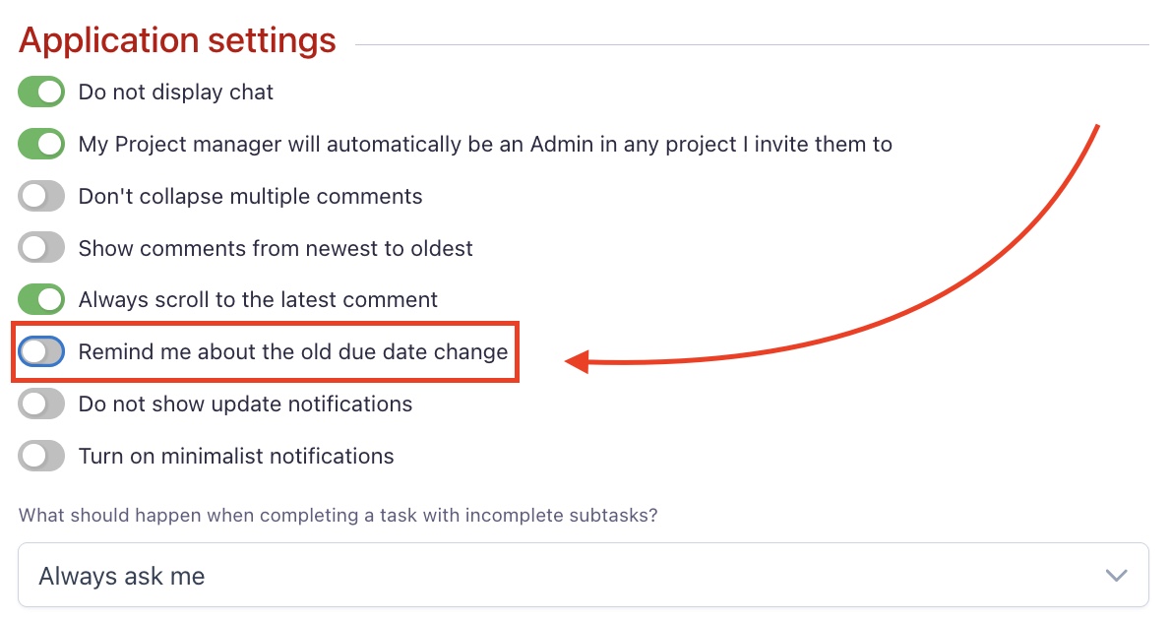Image resolution: width=1171 pixels, height=622 pixels.
Task: Click the "Application settings" heading
Action: (176, 39)
